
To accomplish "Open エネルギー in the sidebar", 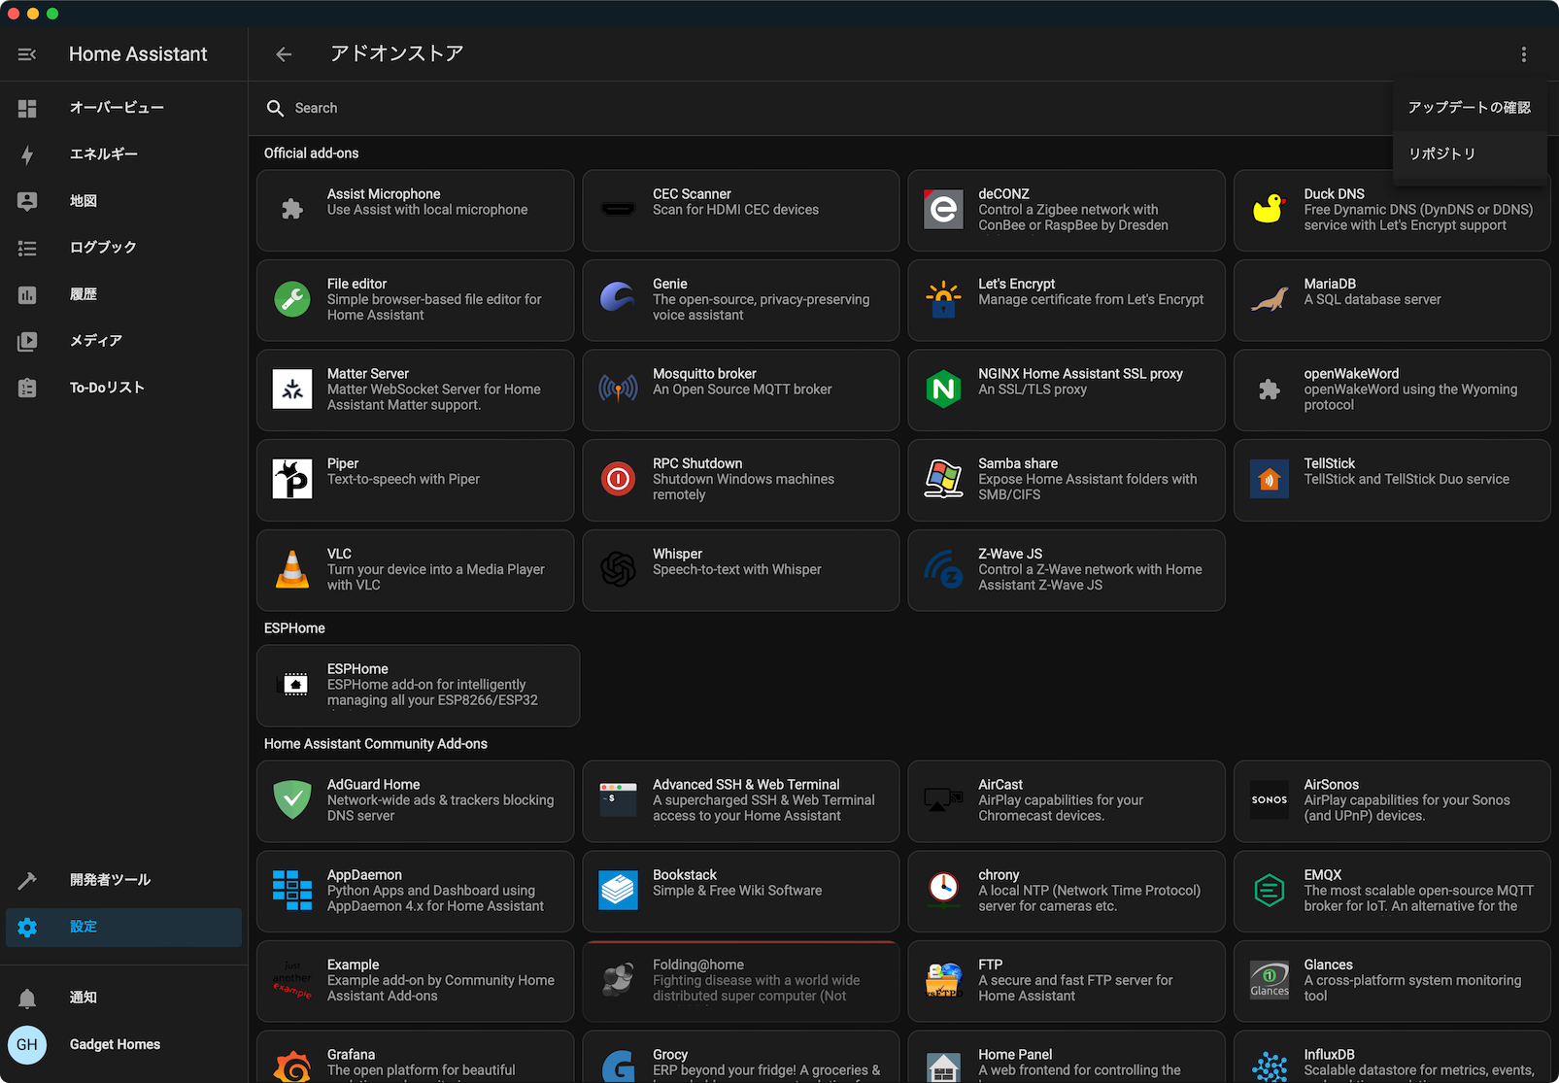I will click(123, 154).
